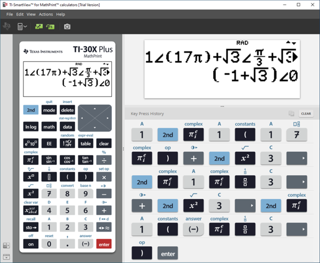Click the sto key on calculator
The image size is (320, 263).
click(31, 227)
